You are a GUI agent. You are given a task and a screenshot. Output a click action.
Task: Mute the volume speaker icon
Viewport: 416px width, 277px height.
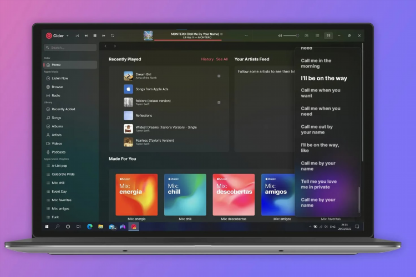(x=280, y=36)
